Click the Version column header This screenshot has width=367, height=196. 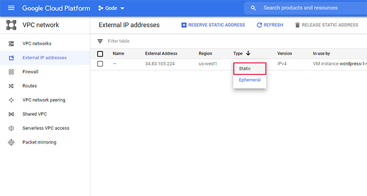click(285, 53)
